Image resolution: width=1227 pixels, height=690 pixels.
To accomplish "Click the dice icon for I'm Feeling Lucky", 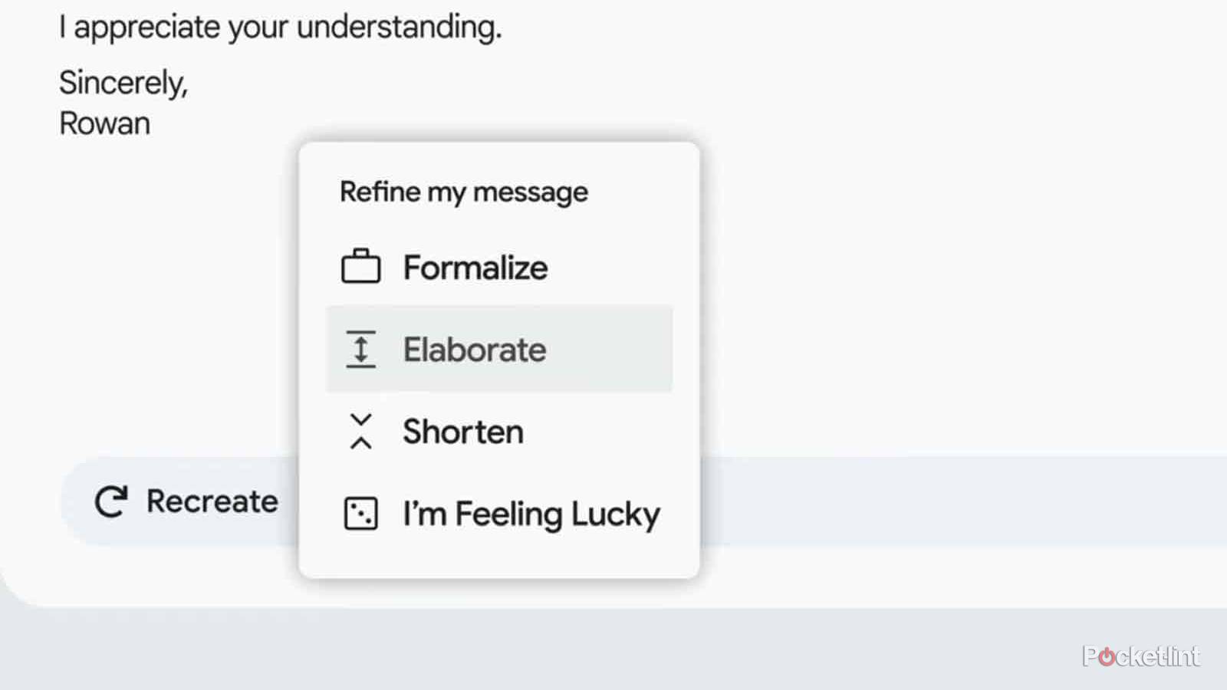I will pyautogui.click(x=360, y=514).
